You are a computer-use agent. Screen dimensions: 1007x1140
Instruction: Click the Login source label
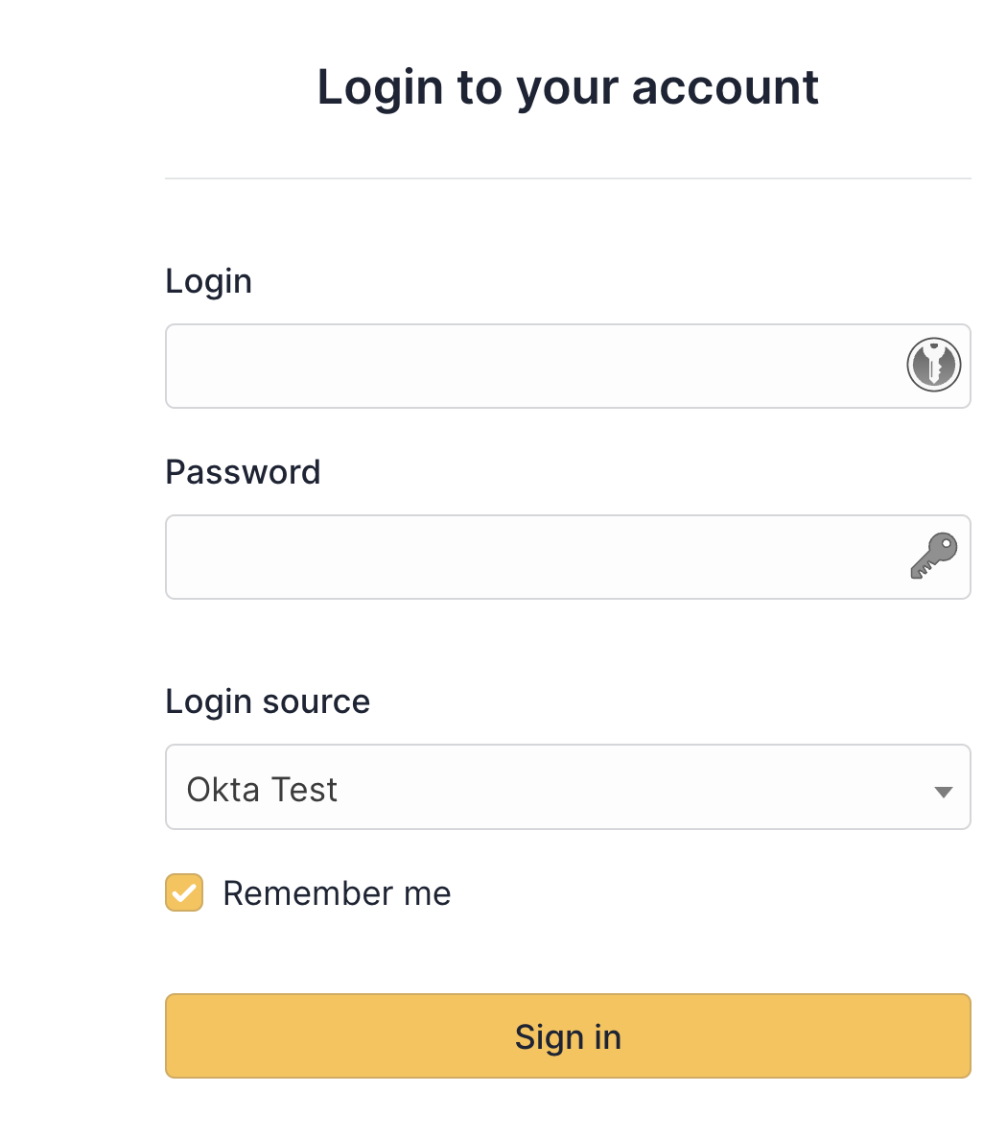pyautogui.click(x=268, y=701)
